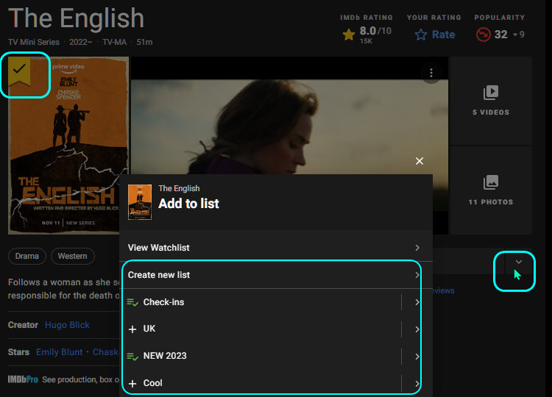Close the Add to list dialog
Screen dimensions: 552x397
click(420, 161)
